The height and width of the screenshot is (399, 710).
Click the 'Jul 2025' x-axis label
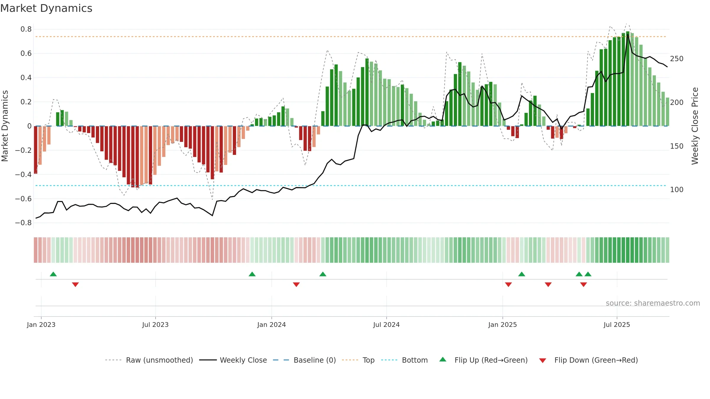pyautogui.click(x=617, y=325)
